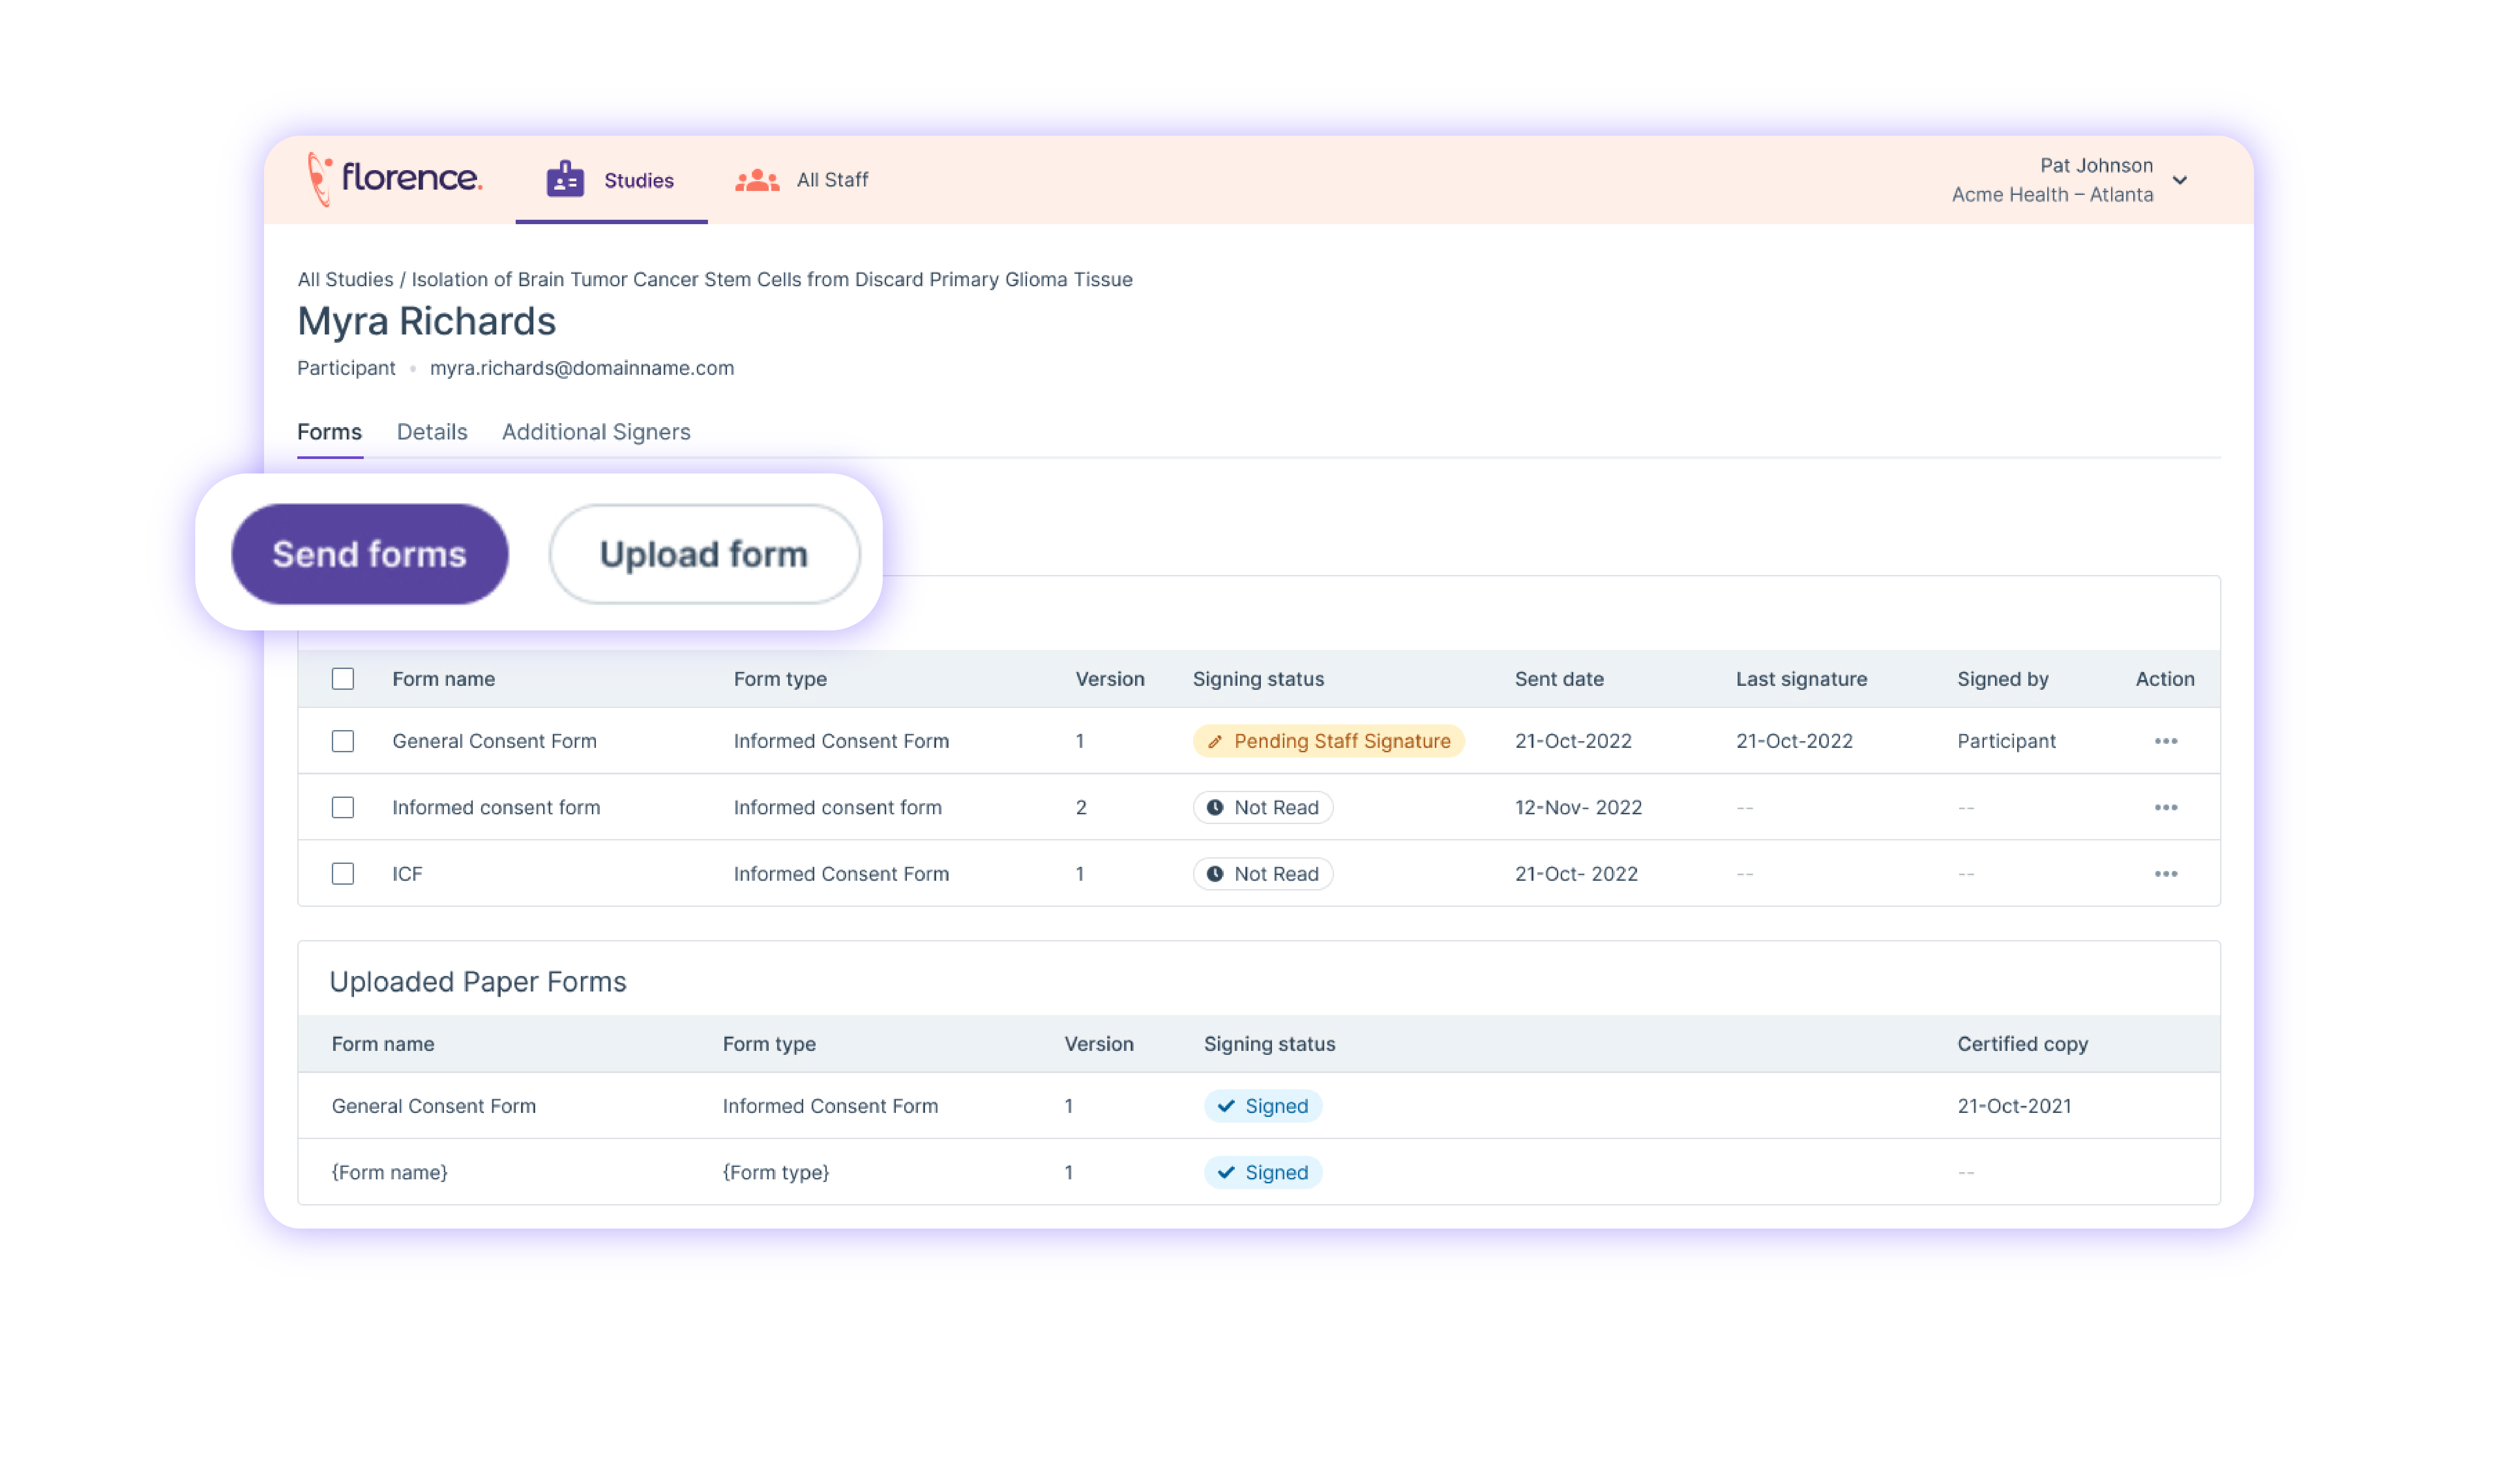Click Not Read badge in Informed consent form row
This screenshot has width=2520, height=1462.
click(1262, 807)
